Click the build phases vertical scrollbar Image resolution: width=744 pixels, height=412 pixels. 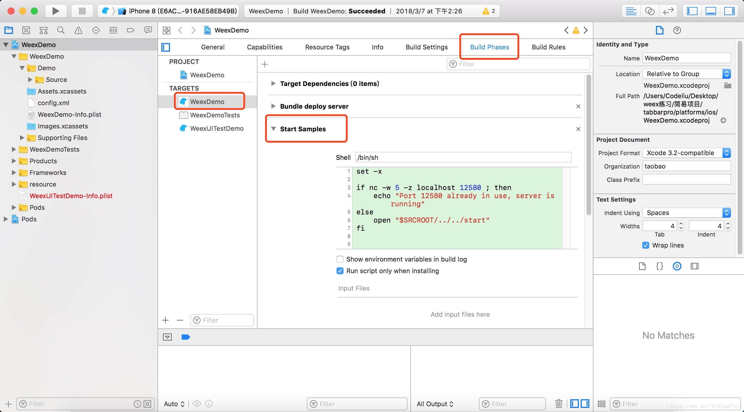coord(589,145)
